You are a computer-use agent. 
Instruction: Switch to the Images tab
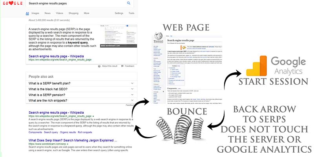[x=35, y=13]
